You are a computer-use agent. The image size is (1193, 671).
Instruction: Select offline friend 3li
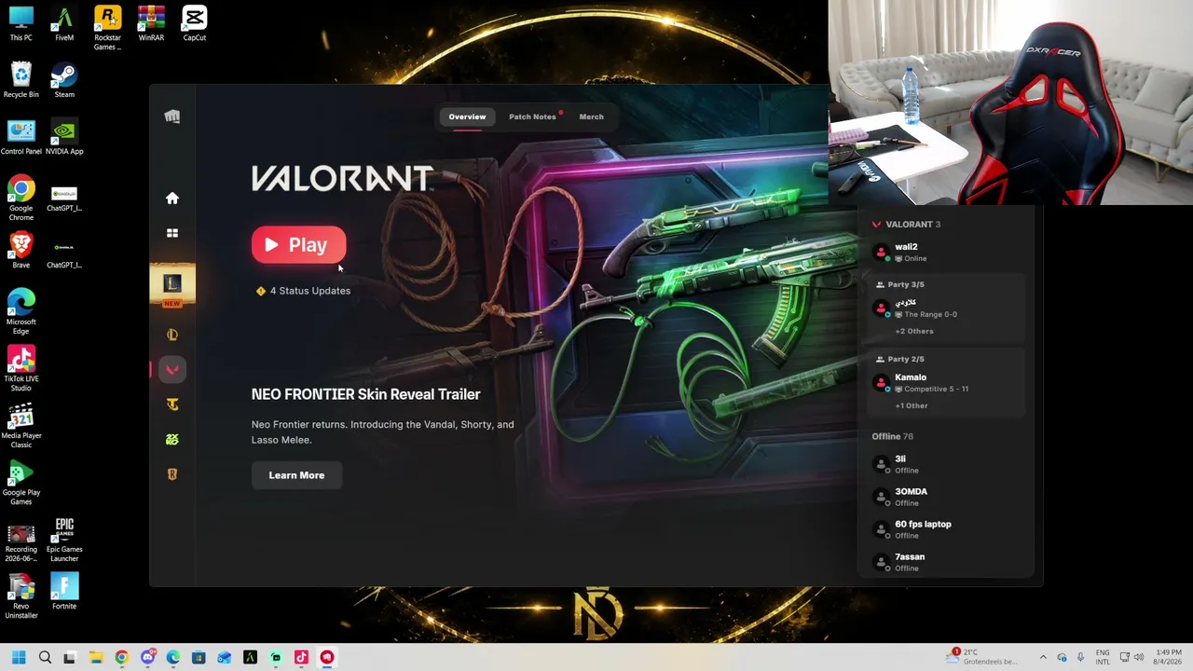[x=945, y=464]
